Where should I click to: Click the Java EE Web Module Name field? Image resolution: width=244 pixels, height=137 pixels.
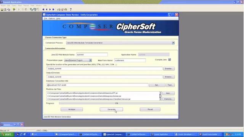pyautogui.click(x=92, y=55)
